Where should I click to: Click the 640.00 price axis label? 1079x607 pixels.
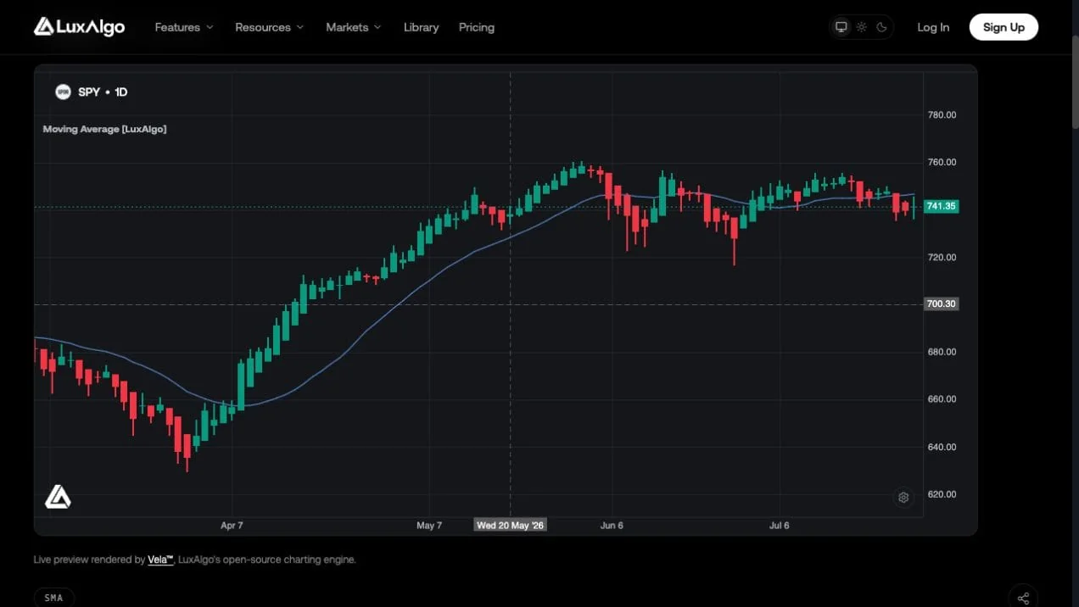click(x=942, y=447)
